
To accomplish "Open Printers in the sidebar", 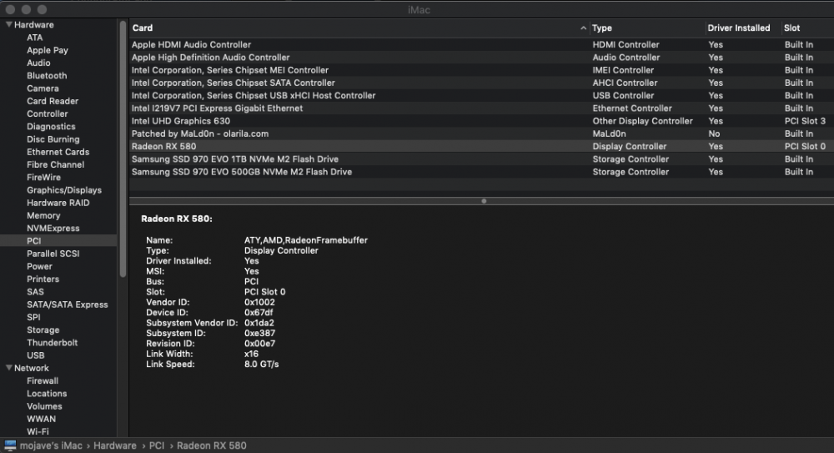I will (x=43, y=279).
